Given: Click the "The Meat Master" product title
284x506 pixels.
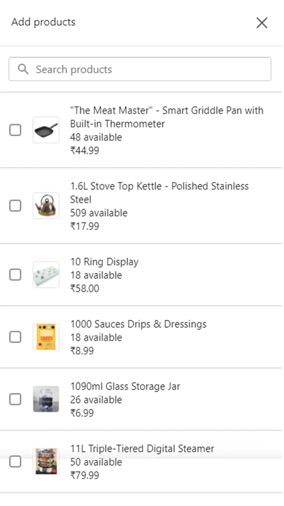Looking at the screenshot, I should click(x=167, y=117).
